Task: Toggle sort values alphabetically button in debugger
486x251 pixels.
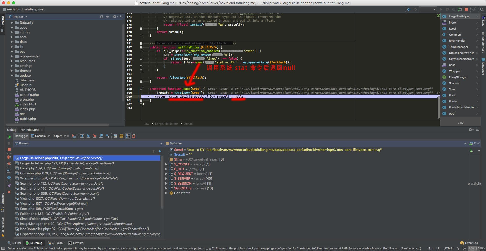Action: click(x=128, y=136)
